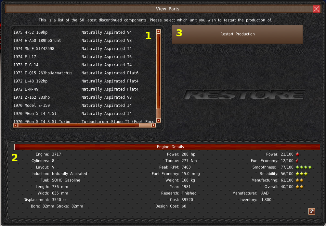326x226 pixels.
Task: Click the horizontal scroll right arrow
Action: pyautogui.click(x=153, y=125)
